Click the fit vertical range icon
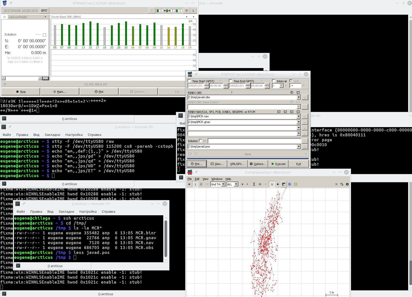This screenshot has width=412, height=297. (x=254, y=184)
